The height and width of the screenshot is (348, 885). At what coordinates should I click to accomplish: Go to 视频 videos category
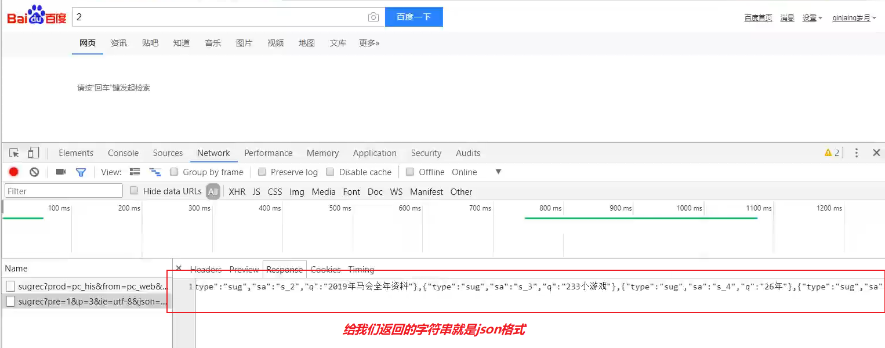click(275, 43)
